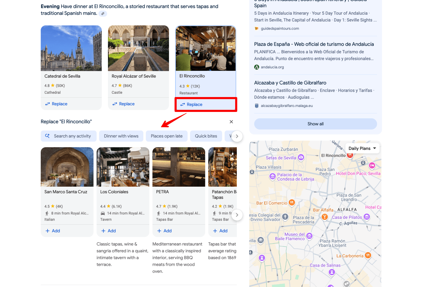This screenshot has width=424, height=287.
Task: Click the Plaza de la Pescadería map label
Action: [303, 220]
